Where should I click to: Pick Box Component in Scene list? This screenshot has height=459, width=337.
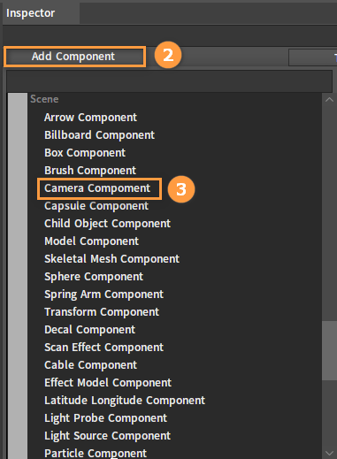(85, 153)
